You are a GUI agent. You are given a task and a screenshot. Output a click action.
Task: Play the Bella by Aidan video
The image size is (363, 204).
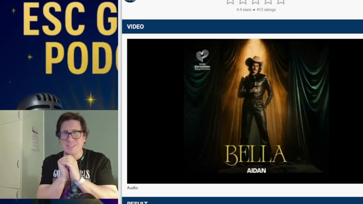coord(245,111)
